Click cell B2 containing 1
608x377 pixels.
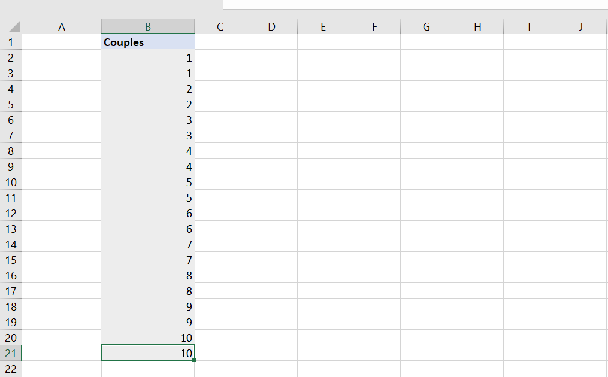148,58
